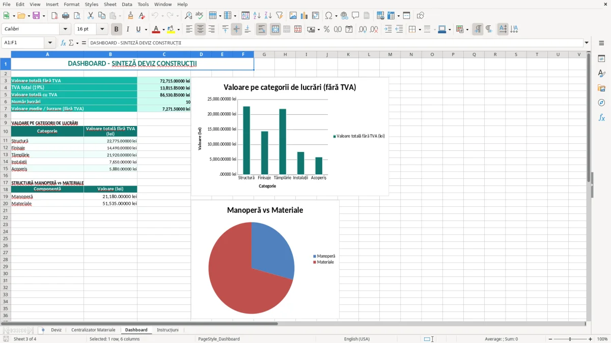Apply red Font Color swatch
The height and width of the screenshot is (343, 611).
156,29
